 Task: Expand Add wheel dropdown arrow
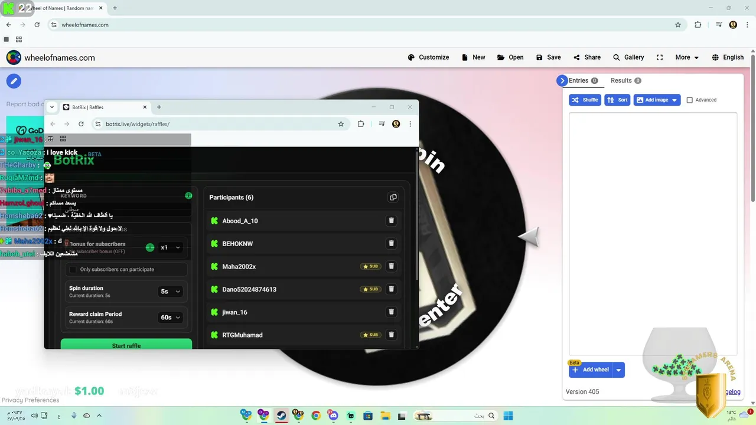pos(618,370)
